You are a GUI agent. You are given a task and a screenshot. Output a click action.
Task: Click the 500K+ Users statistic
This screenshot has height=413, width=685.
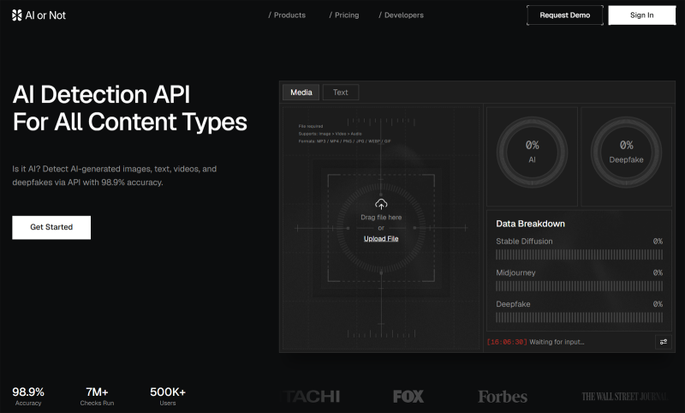[x=168, y=397]
